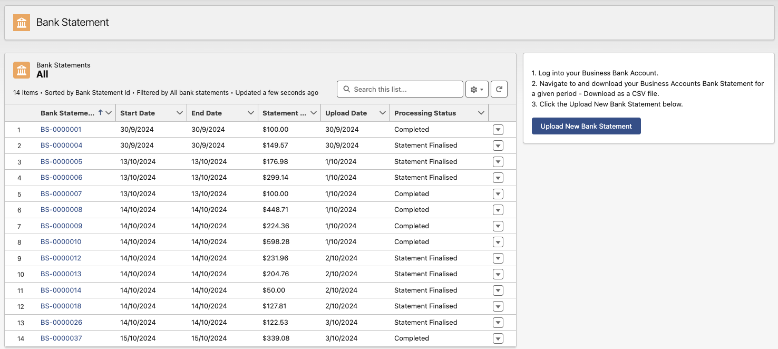
Task: Open the BS-0000004 statement link
Action: point(61,146)
